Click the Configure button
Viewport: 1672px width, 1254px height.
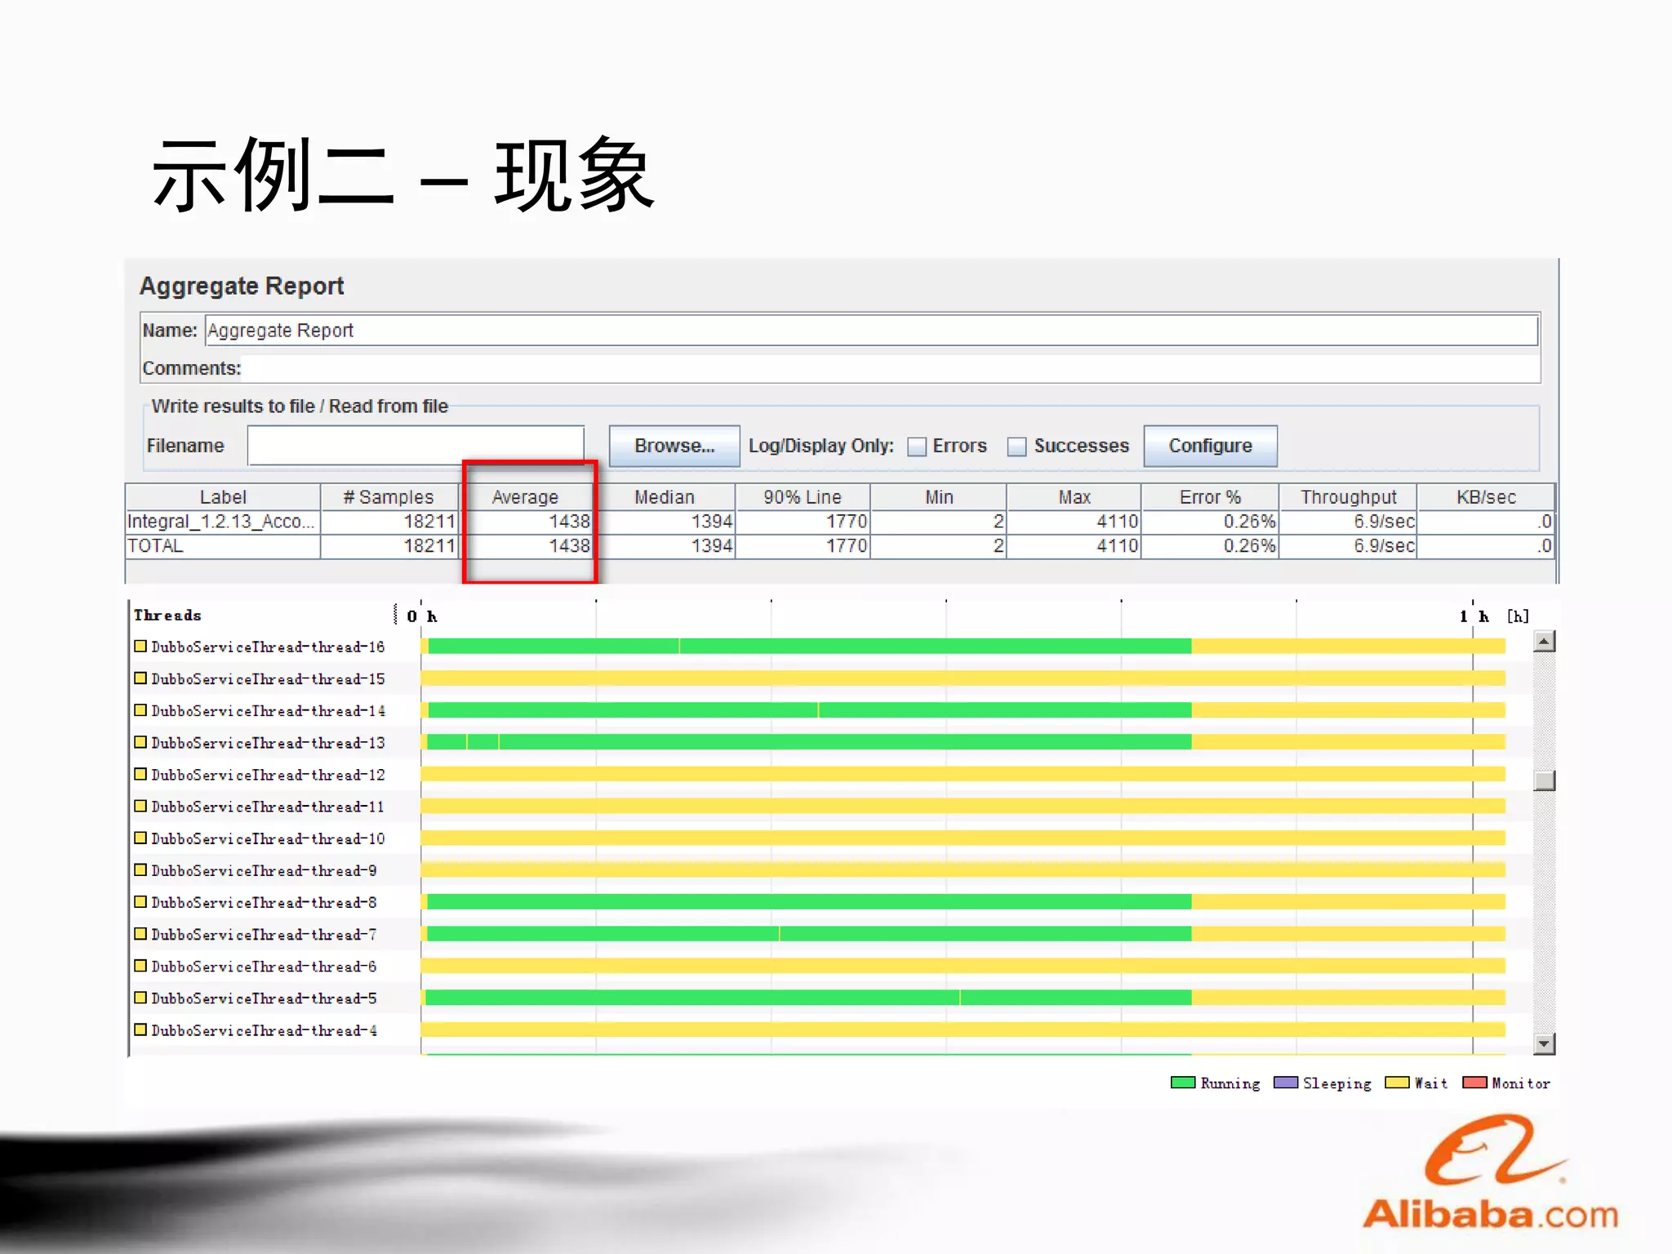[x=1210, y=446]
